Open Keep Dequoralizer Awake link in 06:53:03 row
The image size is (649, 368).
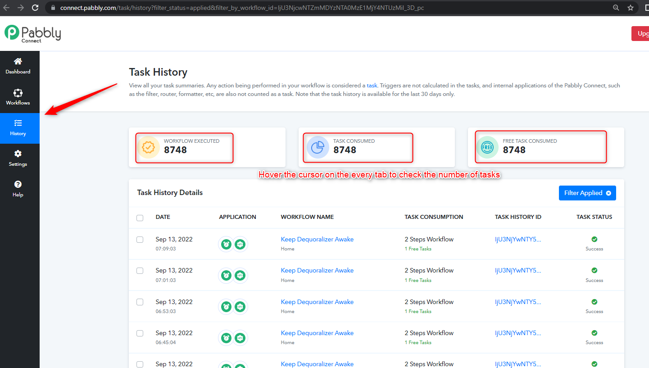317,302
